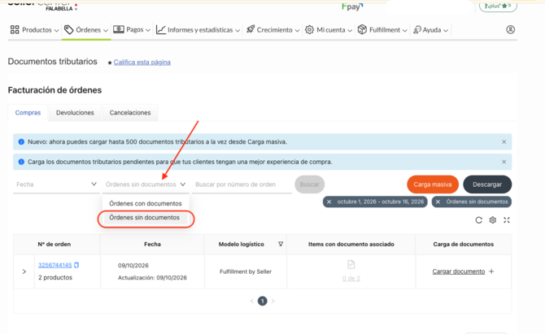Remove the Órdenes sin documentos filter chip

(438, 202)
